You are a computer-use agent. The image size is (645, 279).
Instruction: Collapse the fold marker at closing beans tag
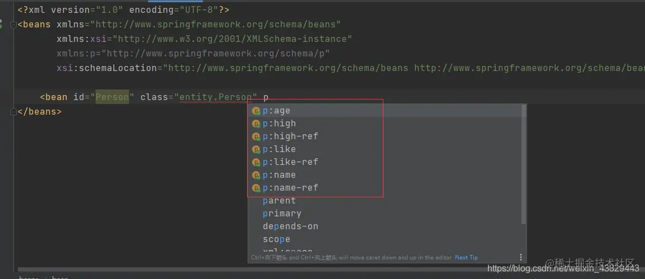tap(13, 111)
